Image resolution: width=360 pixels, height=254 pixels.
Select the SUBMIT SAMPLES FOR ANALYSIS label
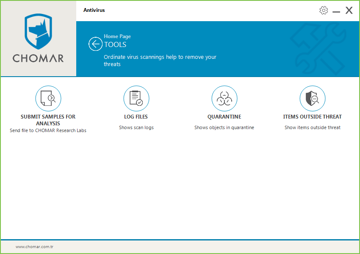(48, 120)
